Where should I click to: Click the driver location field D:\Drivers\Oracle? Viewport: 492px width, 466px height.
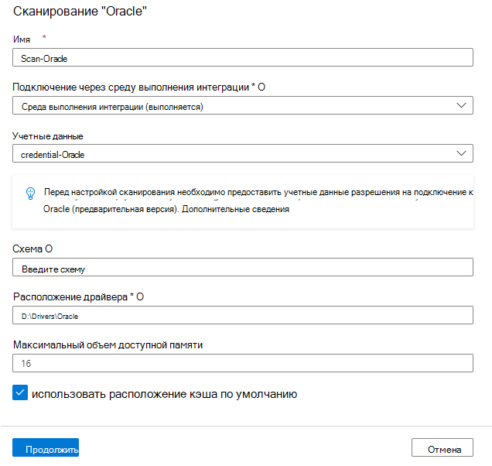(243, 315)
